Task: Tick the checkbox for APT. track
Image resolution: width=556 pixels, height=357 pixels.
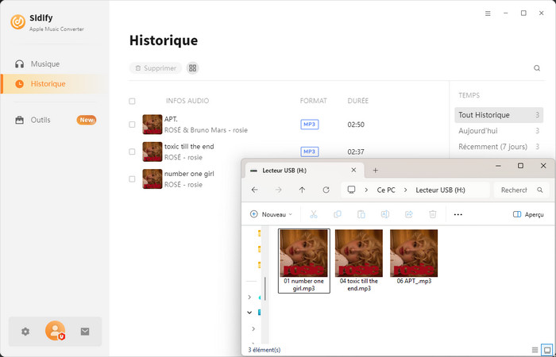Action: click(132, 124)
